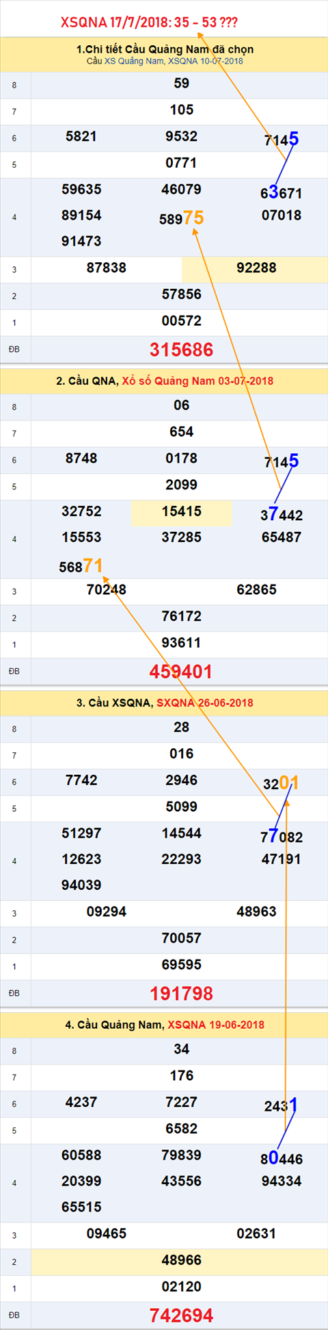Viewport: 328px width, 1330px height.
Task: Click number 56871 with orange 71
Action: pos(81,566)
